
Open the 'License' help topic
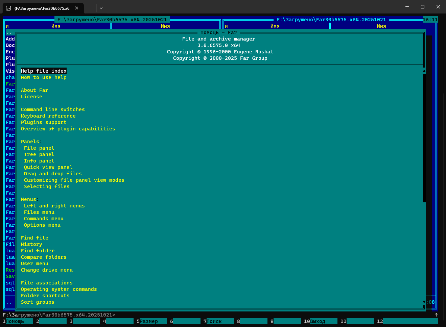tap(31, 97)
